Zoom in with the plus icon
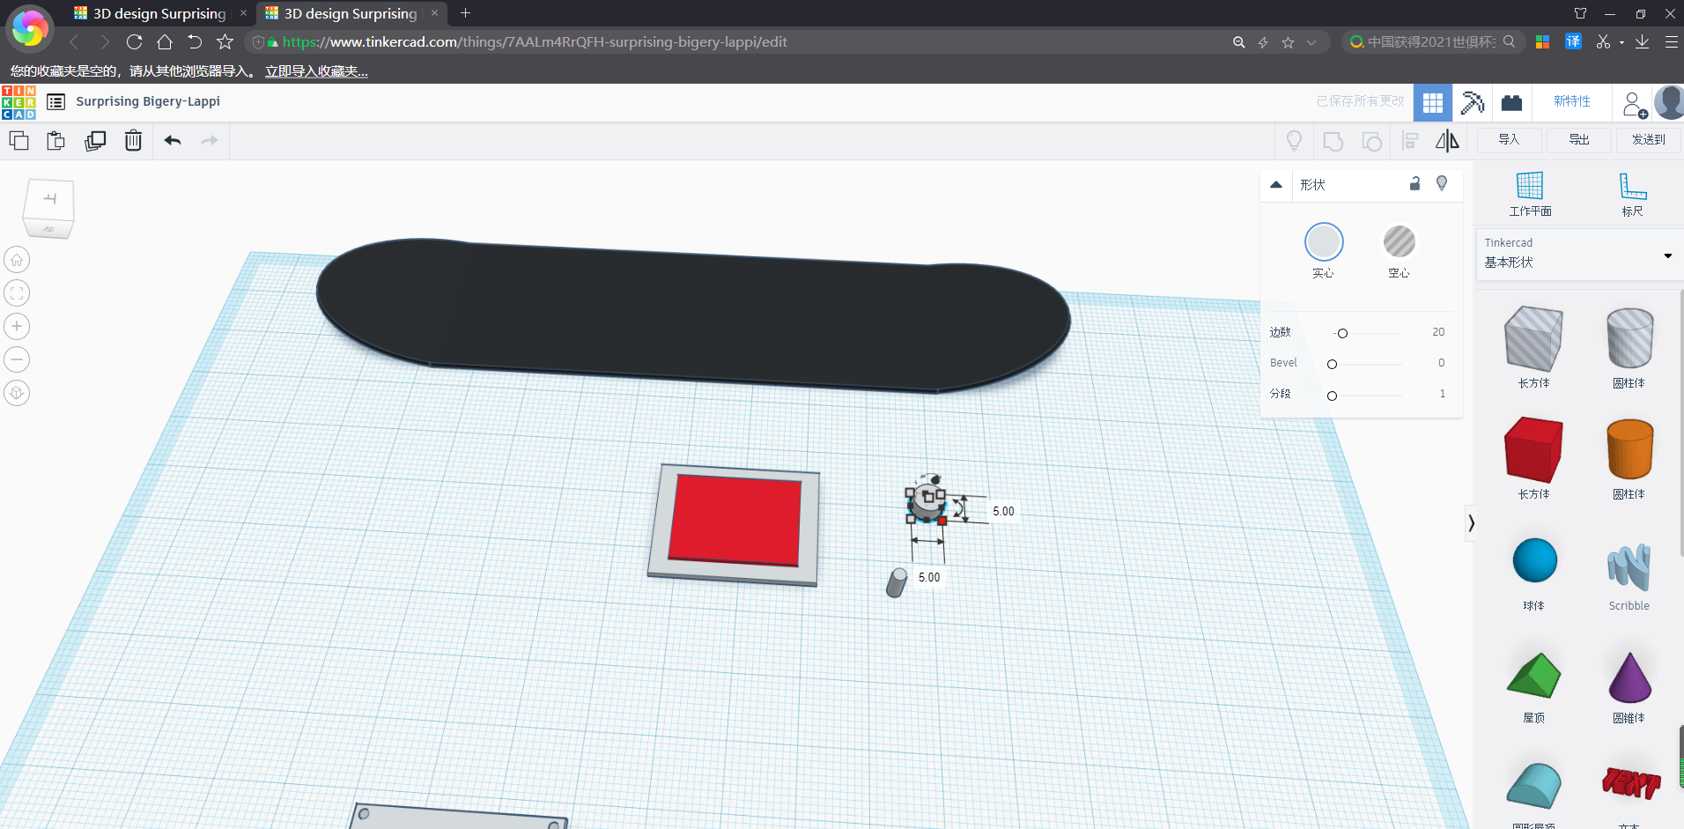1684x829 pixels. pos(17,327)
